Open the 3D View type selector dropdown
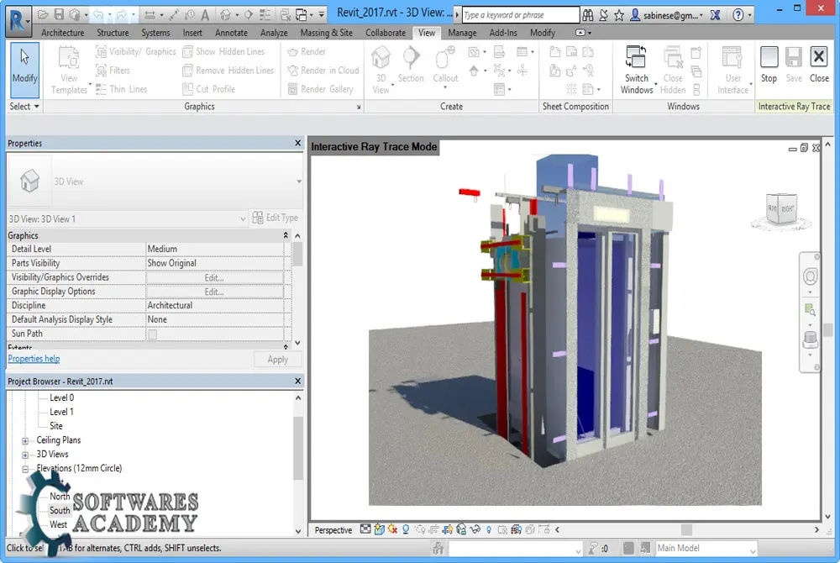This screenshot has width=840, height=563. 299,182
